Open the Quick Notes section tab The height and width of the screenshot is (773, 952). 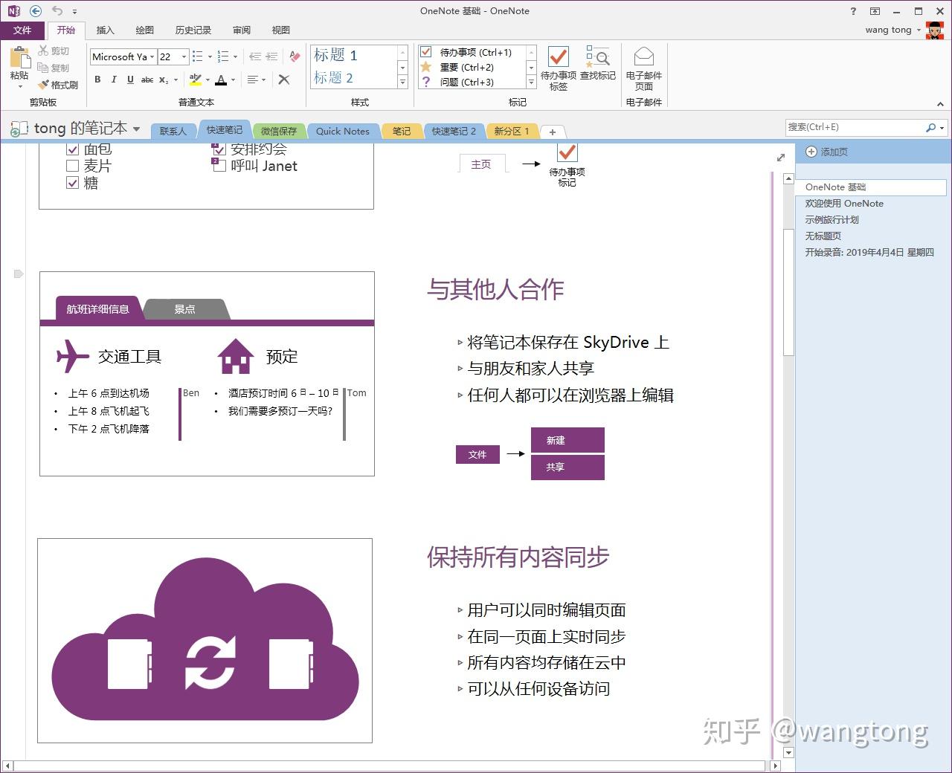pyautogui.click(x=343, y=131)
